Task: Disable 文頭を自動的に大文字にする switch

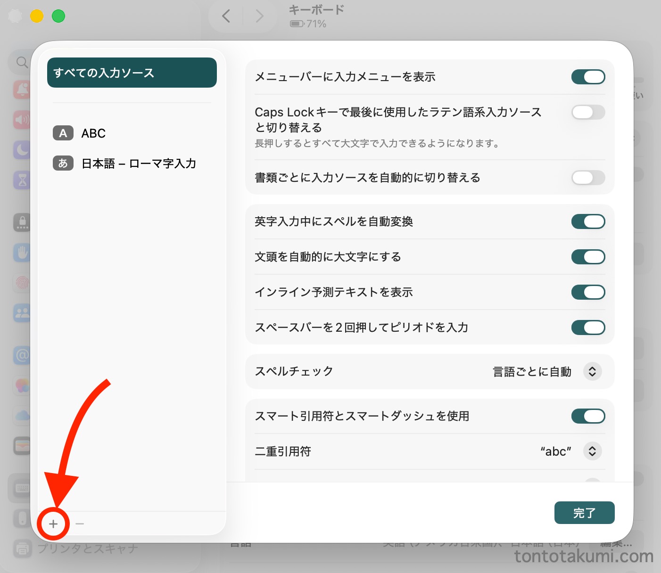Action: coord(588,257)
